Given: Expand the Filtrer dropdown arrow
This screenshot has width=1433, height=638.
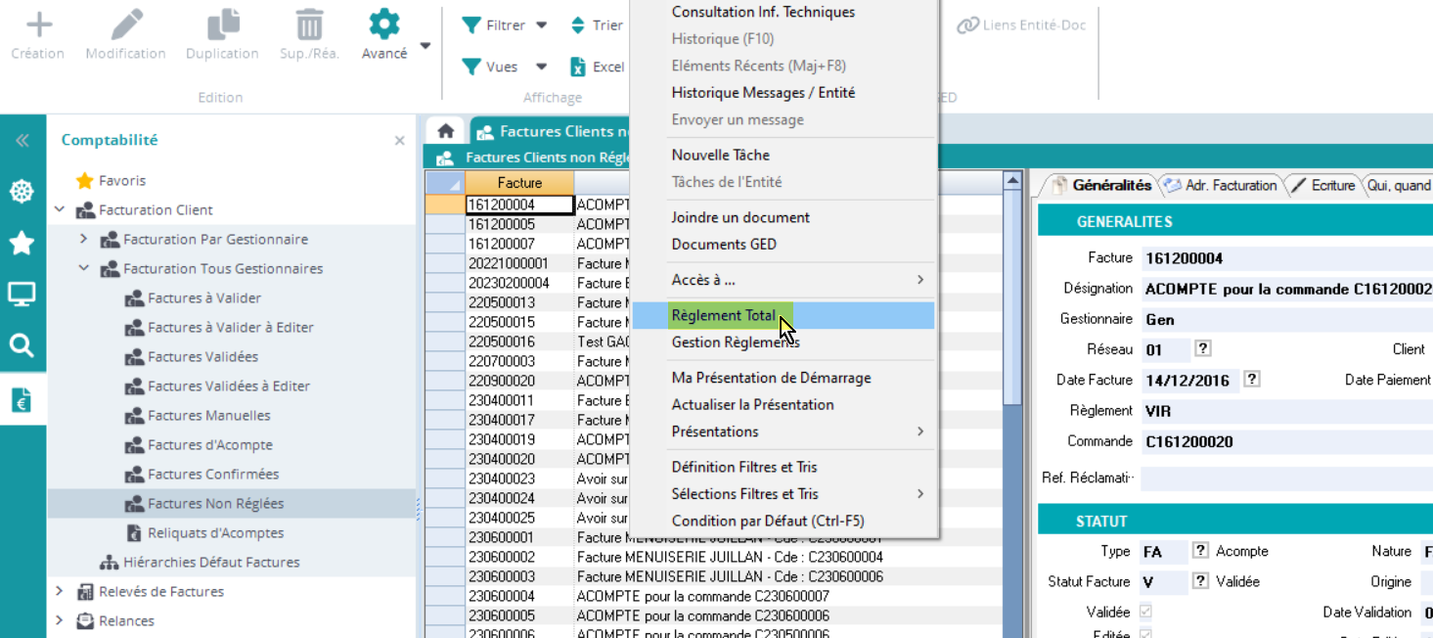Looking at the screenshot, I should point(542,25).
